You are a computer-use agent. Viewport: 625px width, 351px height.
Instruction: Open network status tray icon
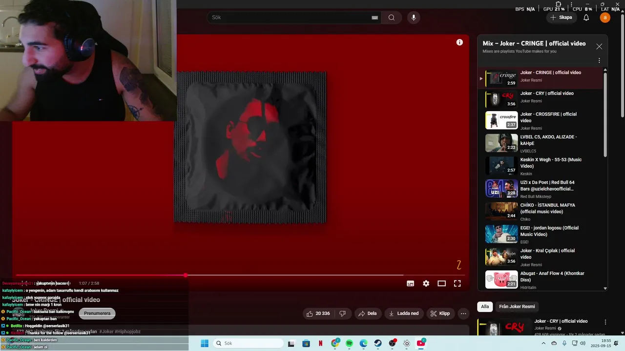tap(575, 343)
